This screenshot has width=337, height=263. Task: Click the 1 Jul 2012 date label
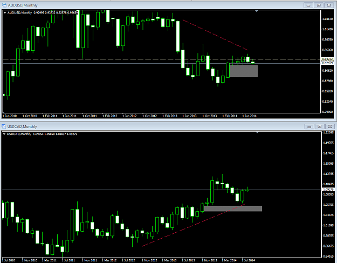128,260
